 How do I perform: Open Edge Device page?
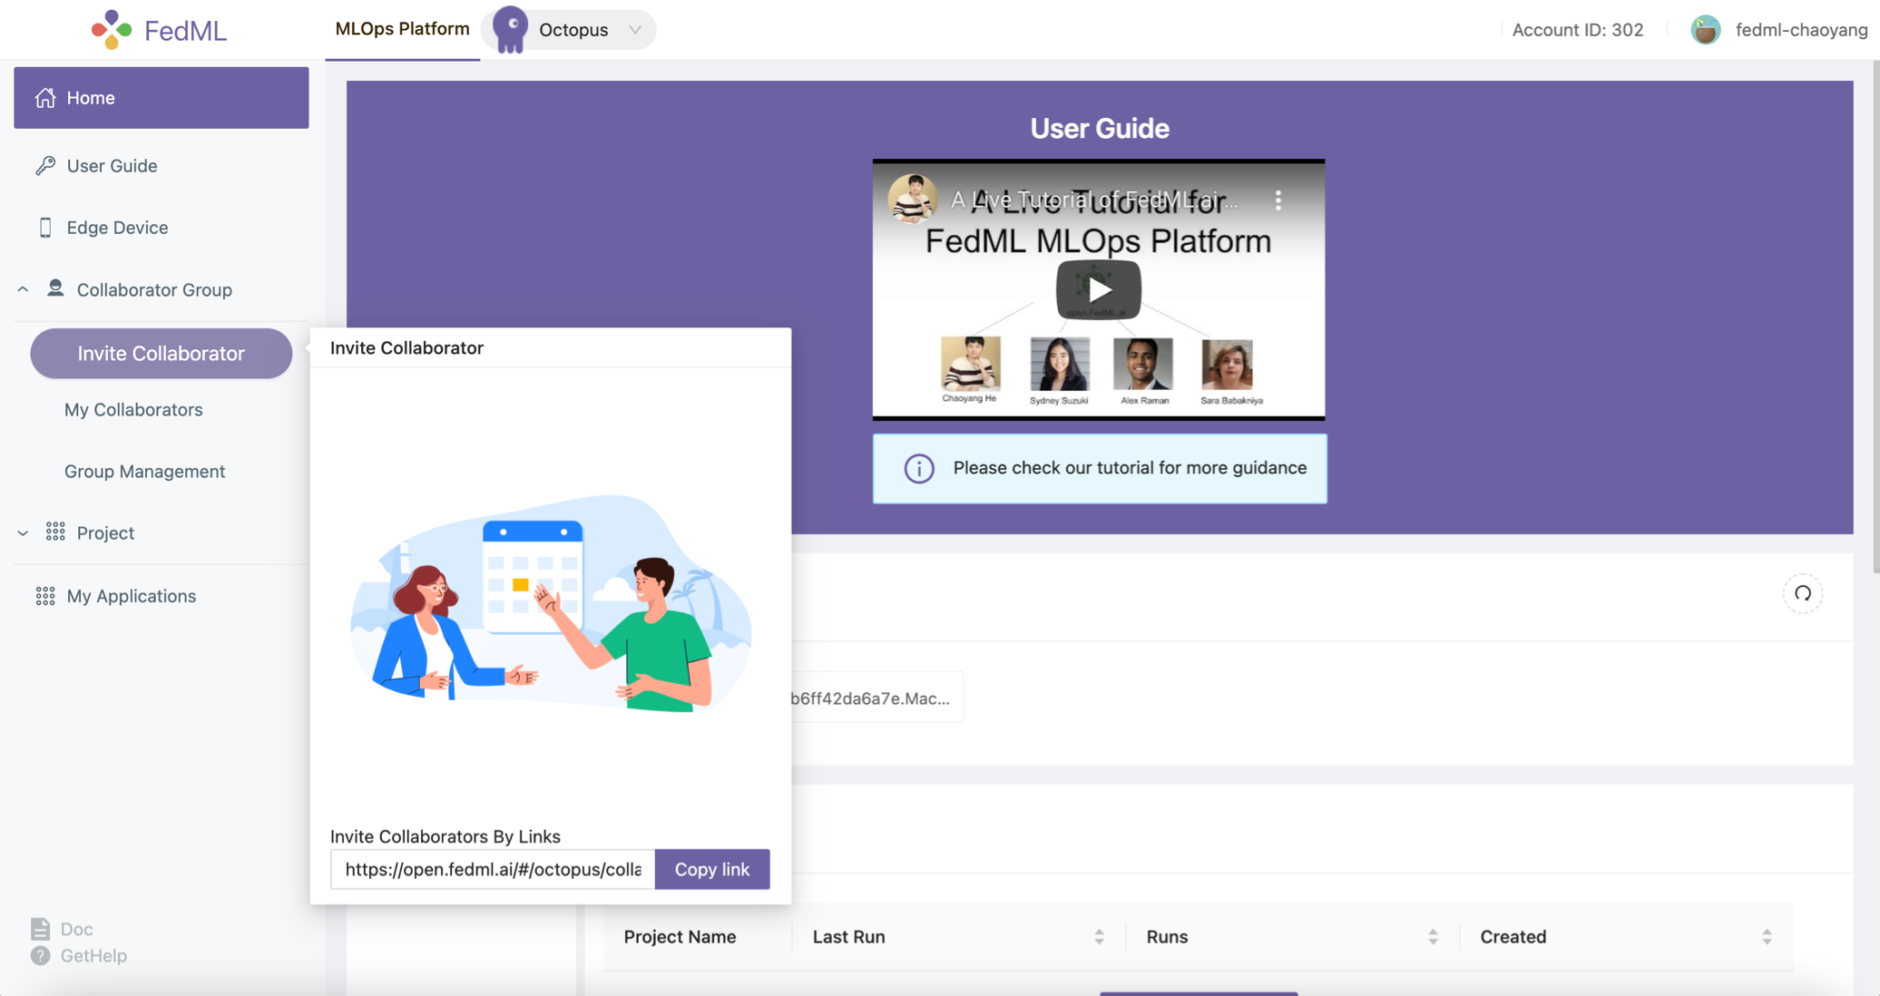click(117, 228)
